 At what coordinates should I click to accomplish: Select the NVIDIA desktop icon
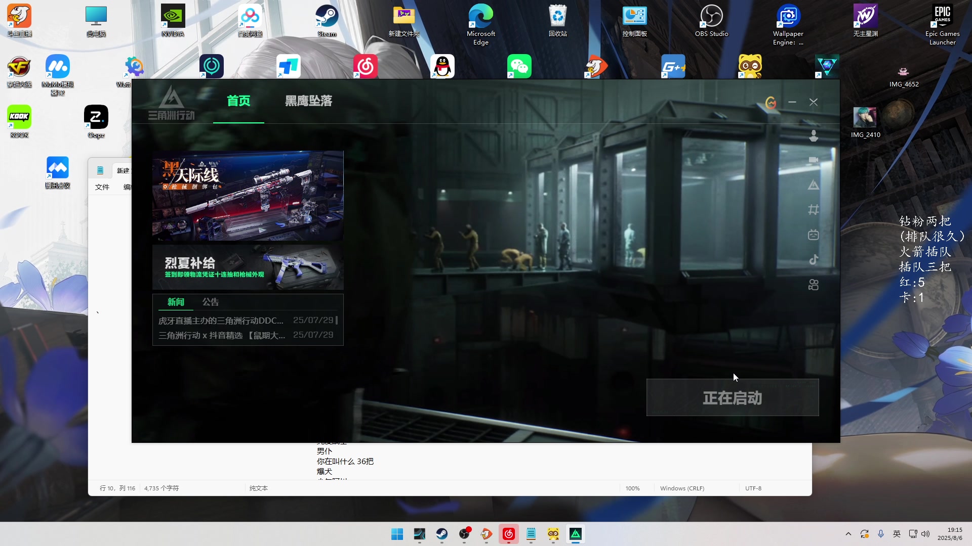click(173, 21)
